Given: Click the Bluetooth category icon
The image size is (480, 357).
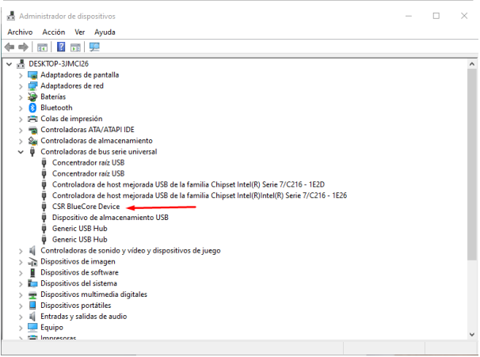Looking at the screenshot, I should click(x=32, y=108).
